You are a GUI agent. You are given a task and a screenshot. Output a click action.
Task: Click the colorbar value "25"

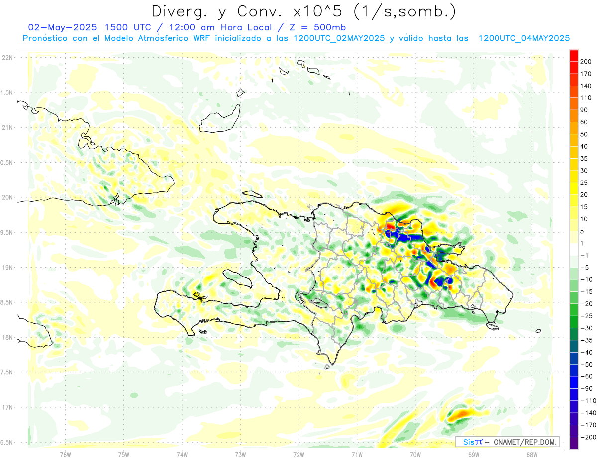tap(585, 183)
